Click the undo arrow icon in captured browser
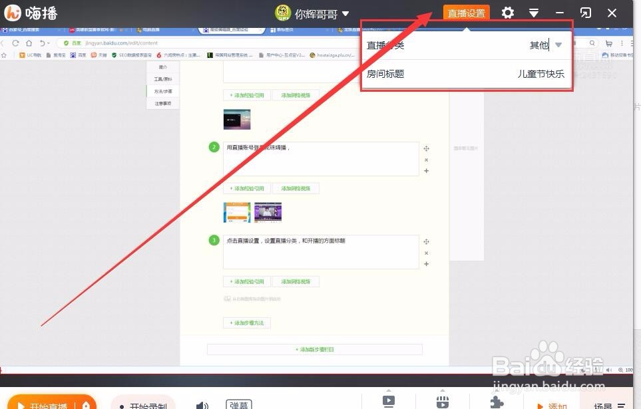The height and width of the screenshot is (409, 641). click(x=43, y=43)
